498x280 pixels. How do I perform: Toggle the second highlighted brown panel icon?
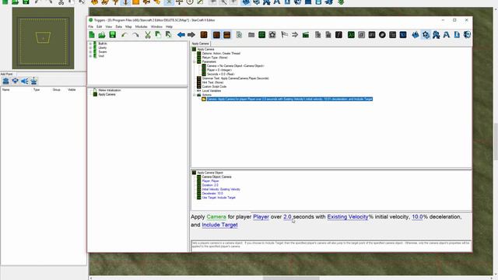(226, 35)
